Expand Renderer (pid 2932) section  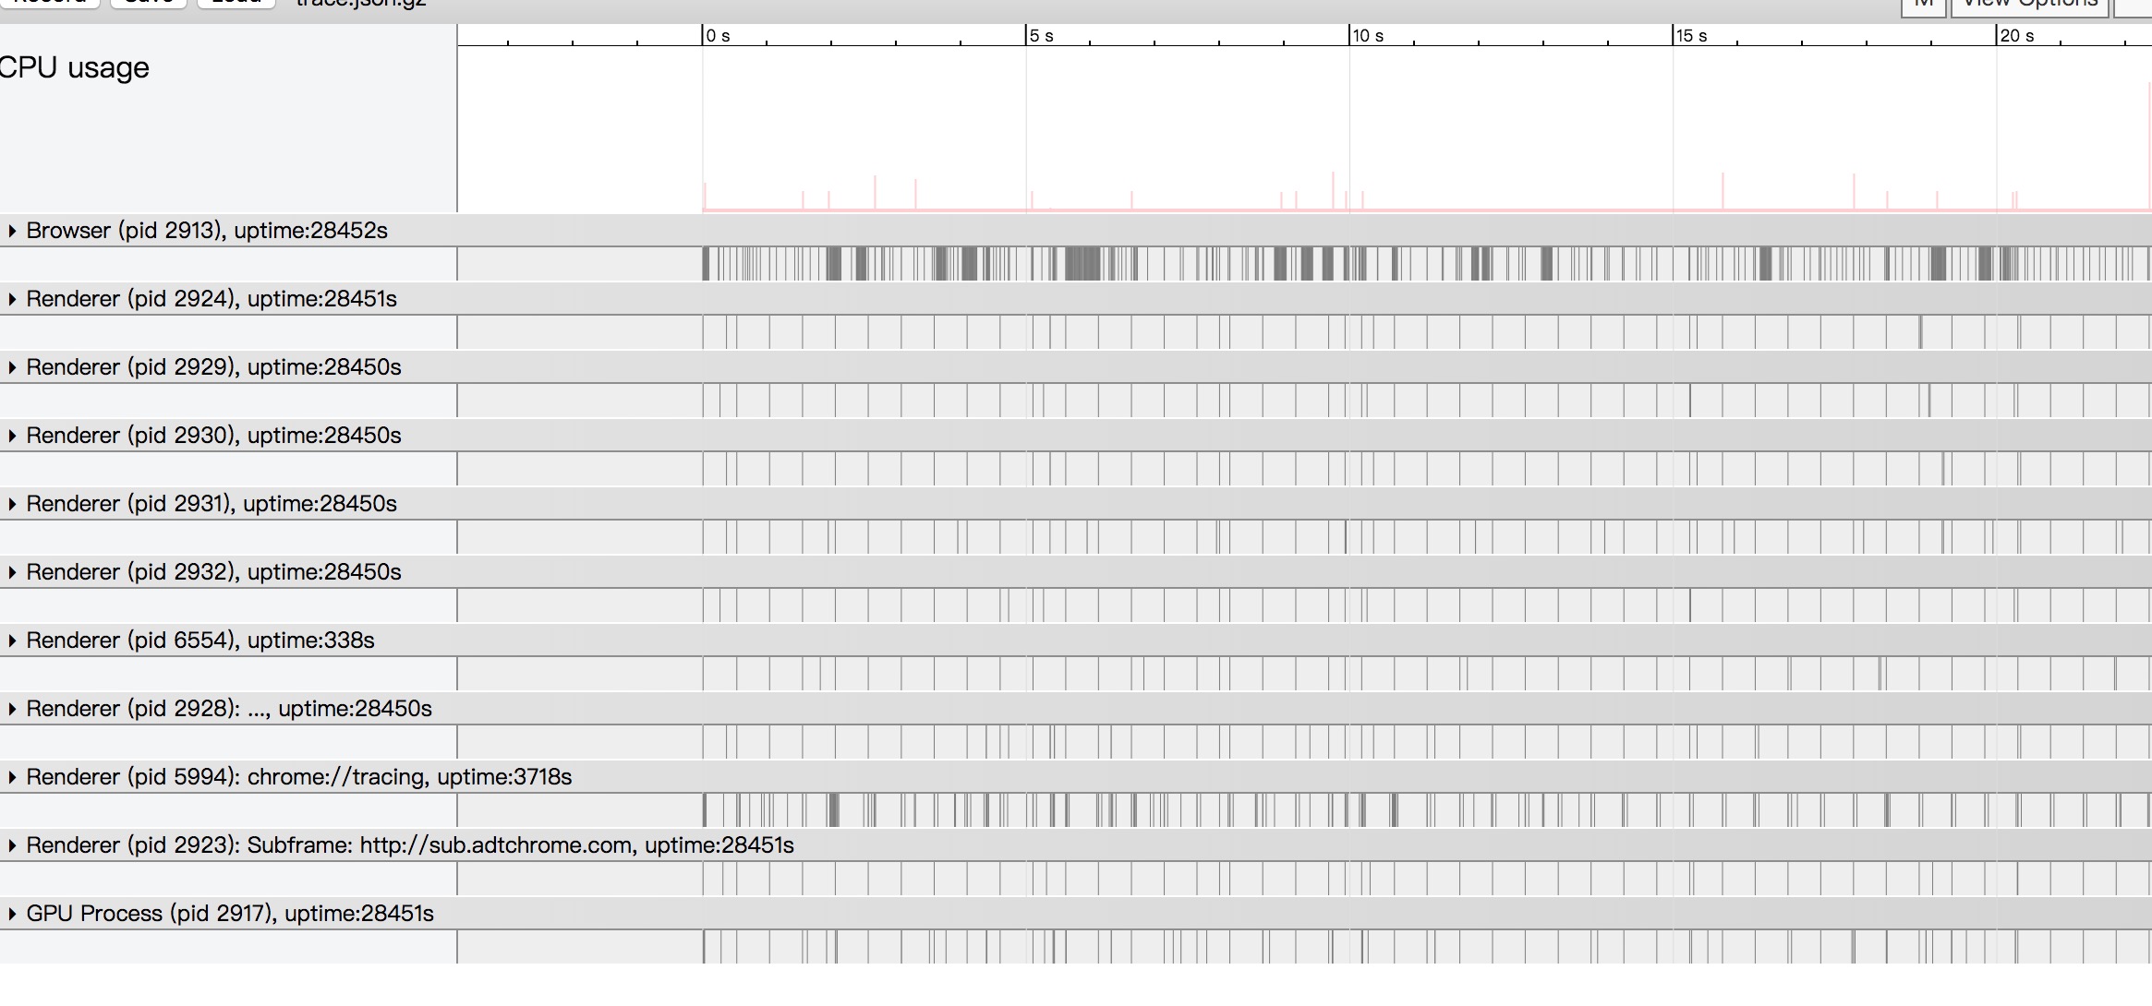click(x=12, y=572)
